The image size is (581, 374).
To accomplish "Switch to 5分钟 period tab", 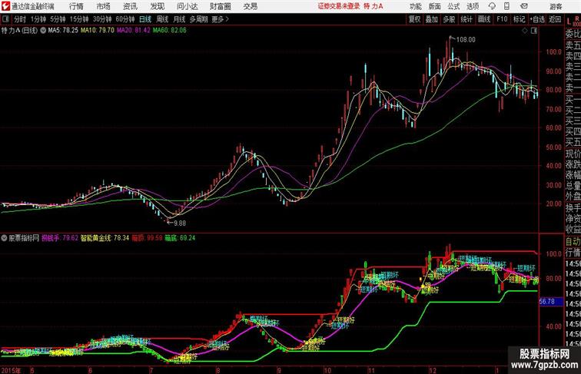I will 58,19.
